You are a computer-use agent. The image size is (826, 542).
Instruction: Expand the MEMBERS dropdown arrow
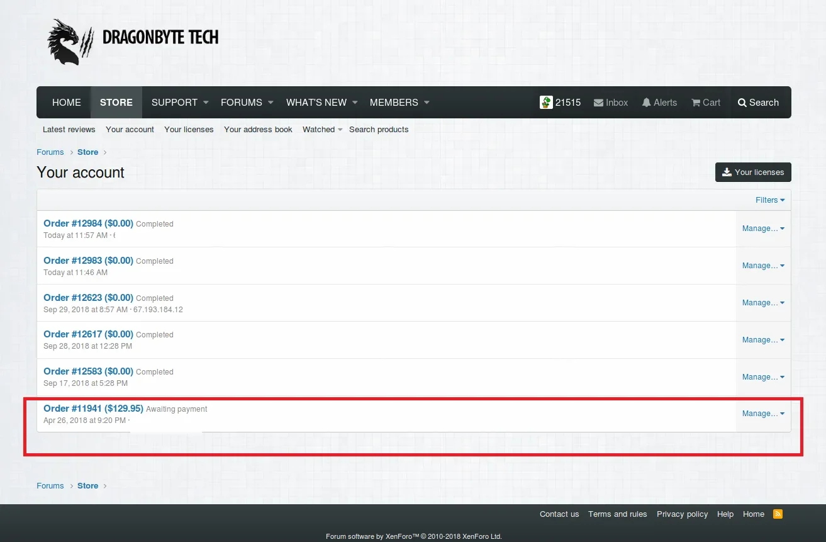pyautogui.click(x=427, y=103)
